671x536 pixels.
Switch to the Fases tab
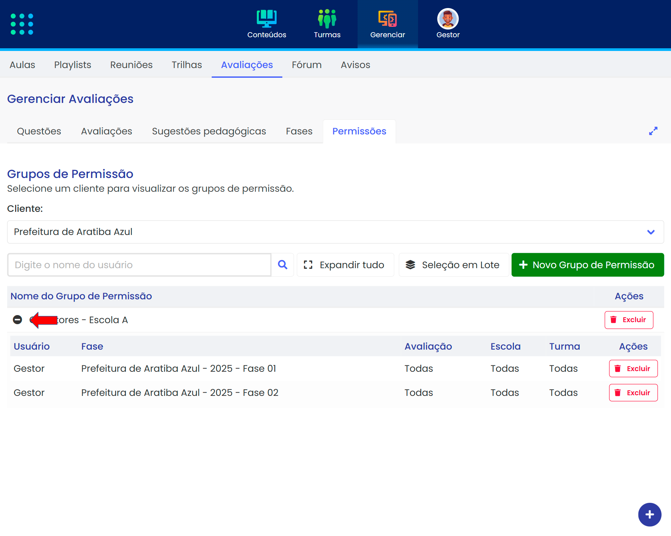299,131
